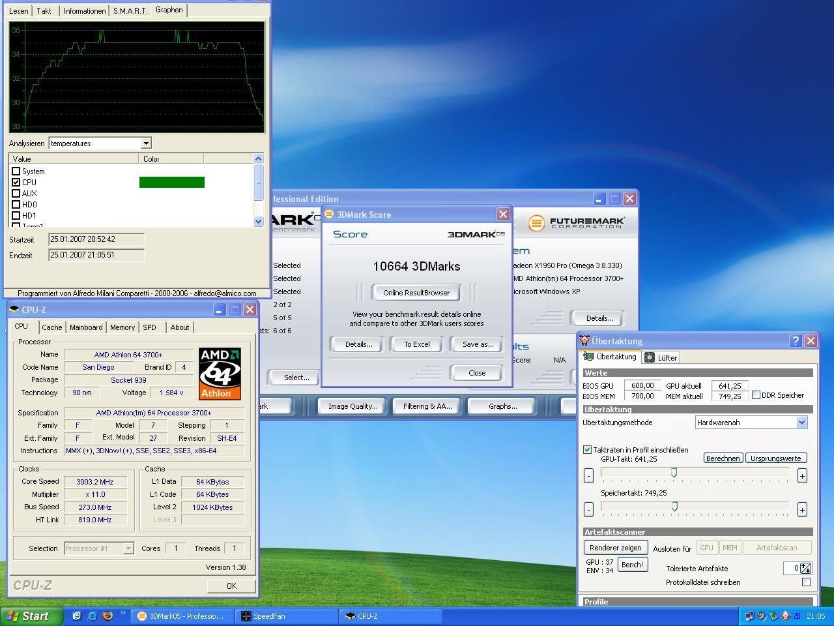This screenshot has height=626, width=834.
Task: Open the About tab in CPU-Z
Action: [x=180, y=328]
